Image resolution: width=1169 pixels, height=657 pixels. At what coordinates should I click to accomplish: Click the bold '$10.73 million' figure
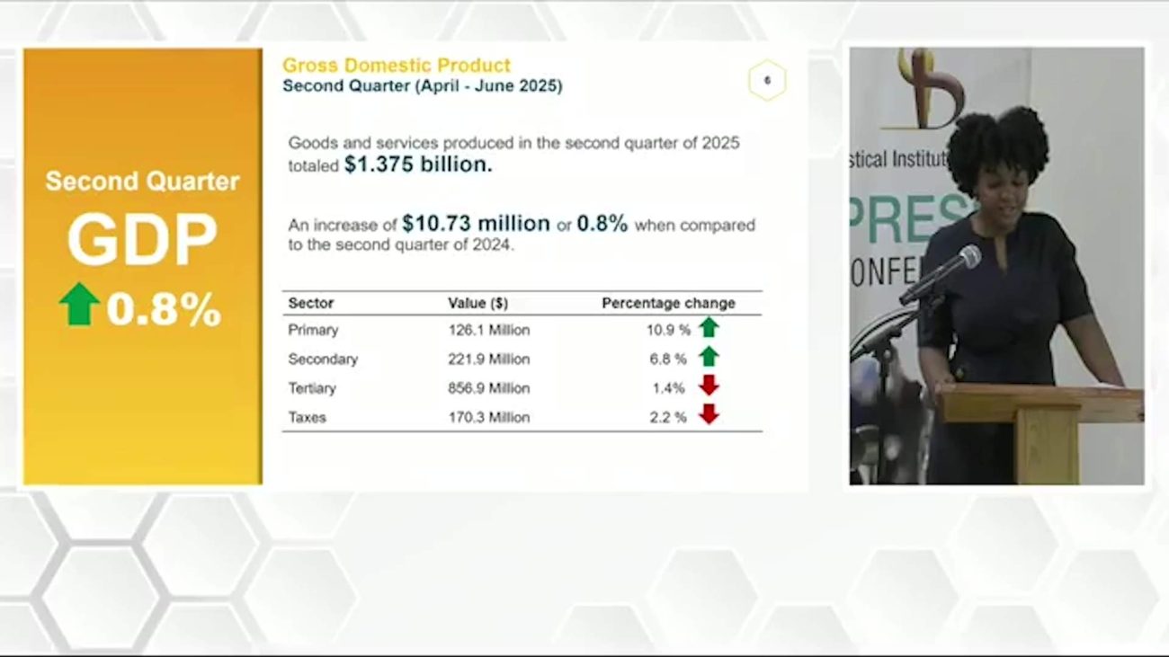(x=476, y=224)
